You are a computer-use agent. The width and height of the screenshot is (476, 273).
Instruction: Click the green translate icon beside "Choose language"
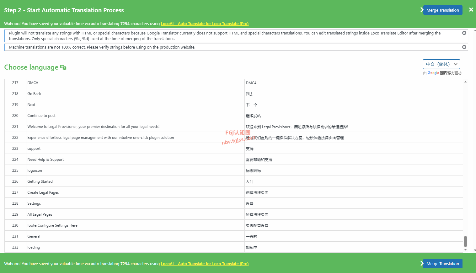(x=63, y=67)
